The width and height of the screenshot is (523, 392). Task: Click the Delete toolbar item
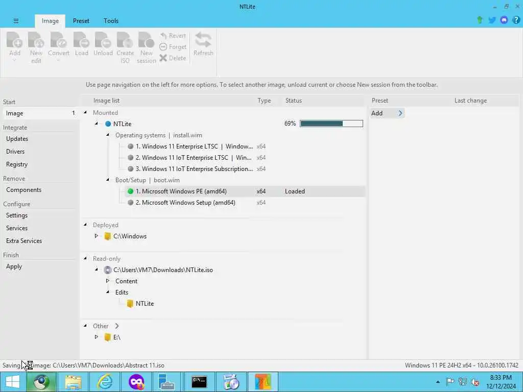tap(173, 58)
